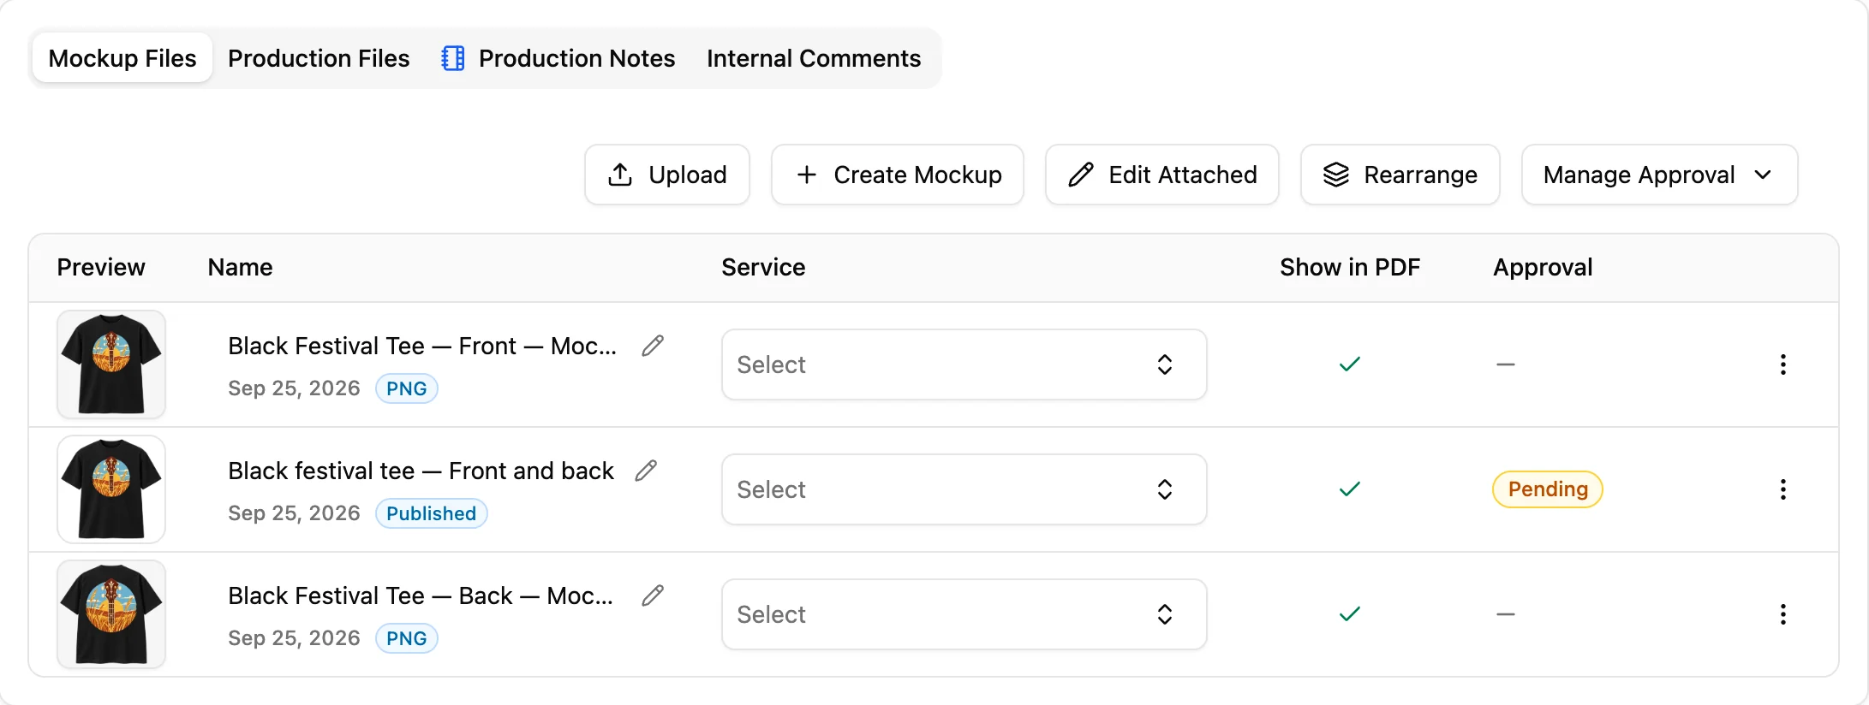Click the Upload button

pos(667,175)
